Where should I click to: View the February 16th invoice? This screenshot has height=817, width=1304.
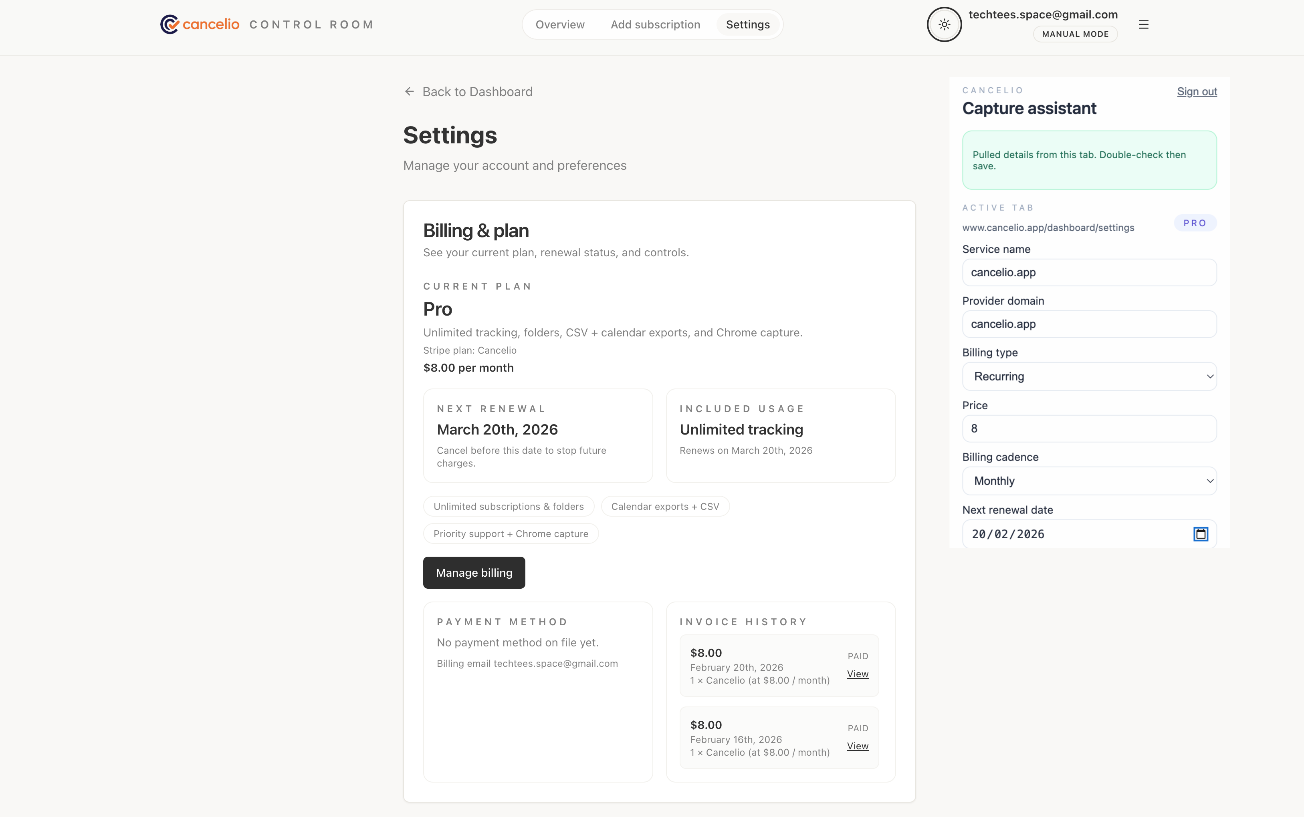point(857,746)
